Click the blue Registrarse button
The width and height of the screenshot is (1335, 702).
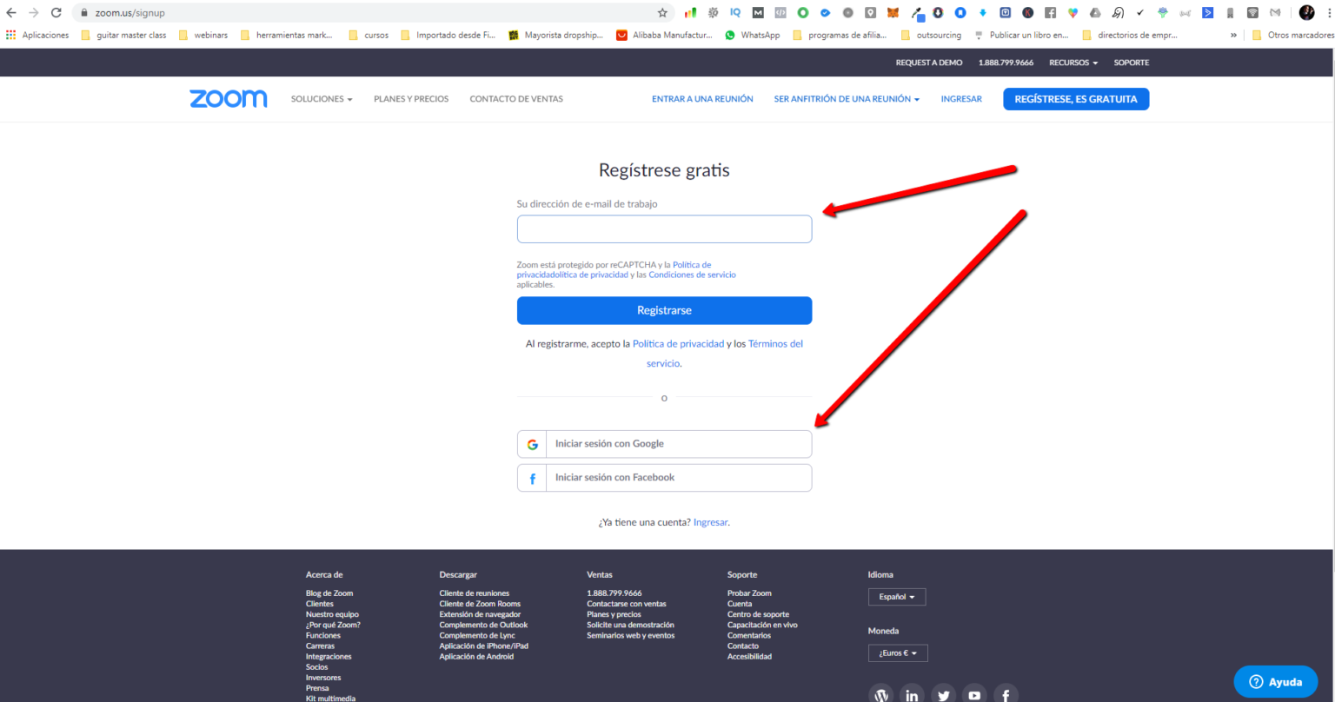[x=664, y=310]
